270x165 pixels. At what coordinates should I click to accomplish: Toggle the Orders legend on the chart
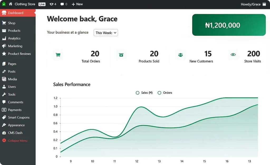165,93
